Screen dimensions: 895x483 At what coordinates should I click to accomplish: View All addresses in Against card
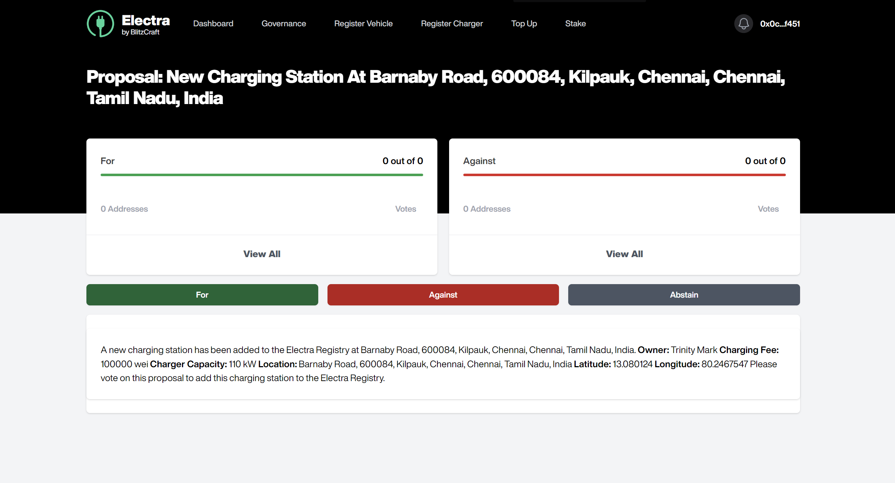[x=624, y=254]
